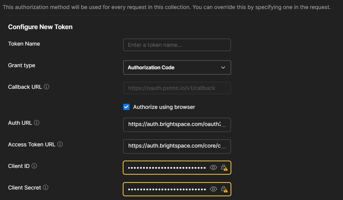Click the Access Token URL info icon
Screen dimensions: 343x200
[60, 144]
